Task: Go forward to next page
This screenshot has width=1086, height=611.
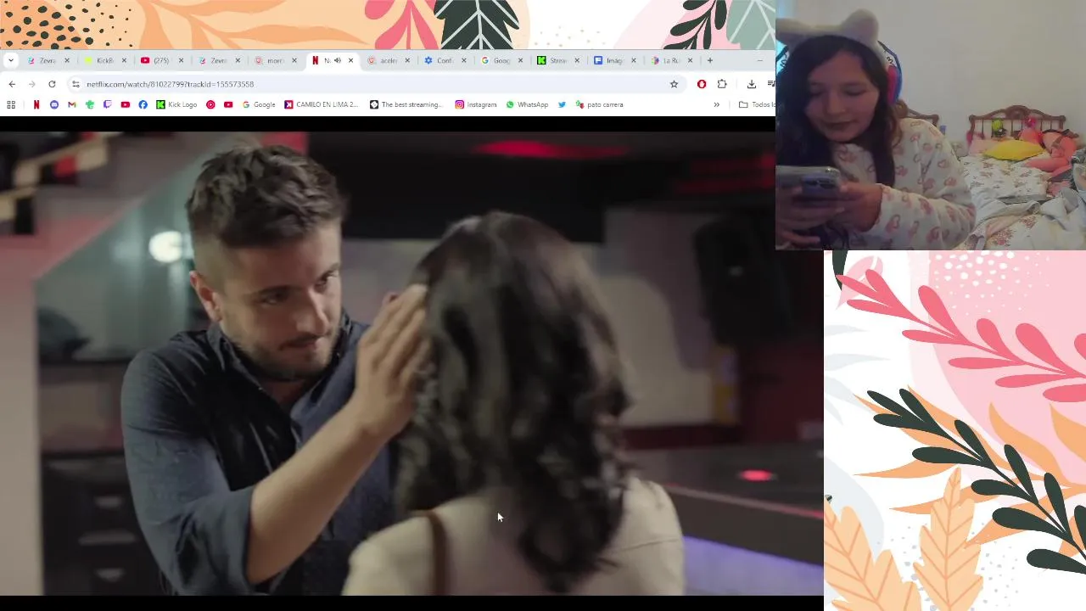Action: [31, 84]
